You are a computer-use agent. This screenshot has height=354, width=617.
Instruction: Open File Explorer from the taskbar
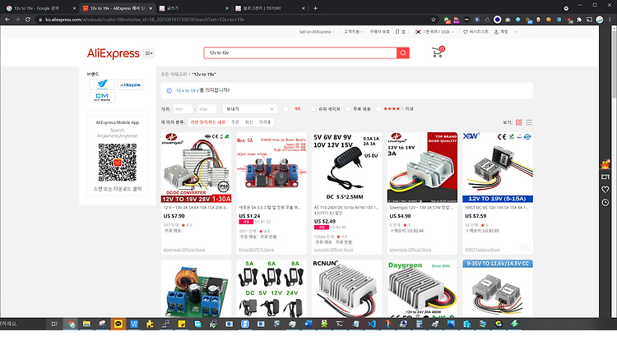point(86,324)
